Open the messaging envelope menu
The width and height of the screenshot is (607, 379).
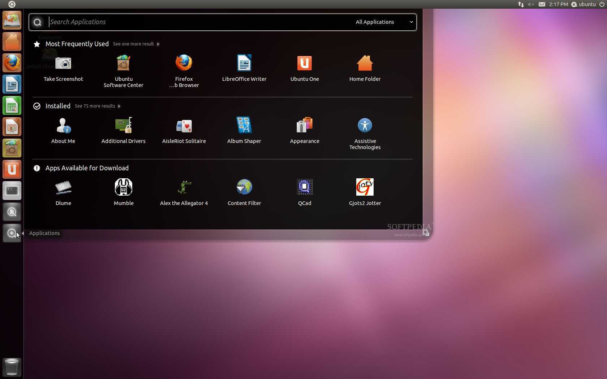542,4
